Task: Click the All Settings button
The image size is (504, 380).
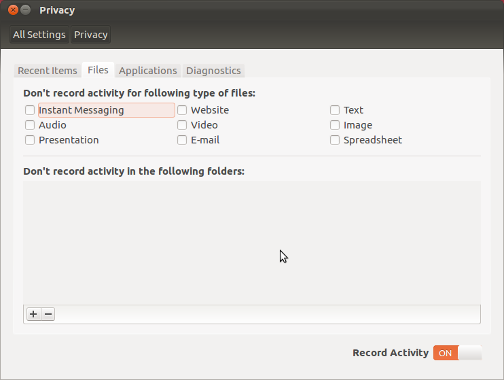Action: click(39, 35)
